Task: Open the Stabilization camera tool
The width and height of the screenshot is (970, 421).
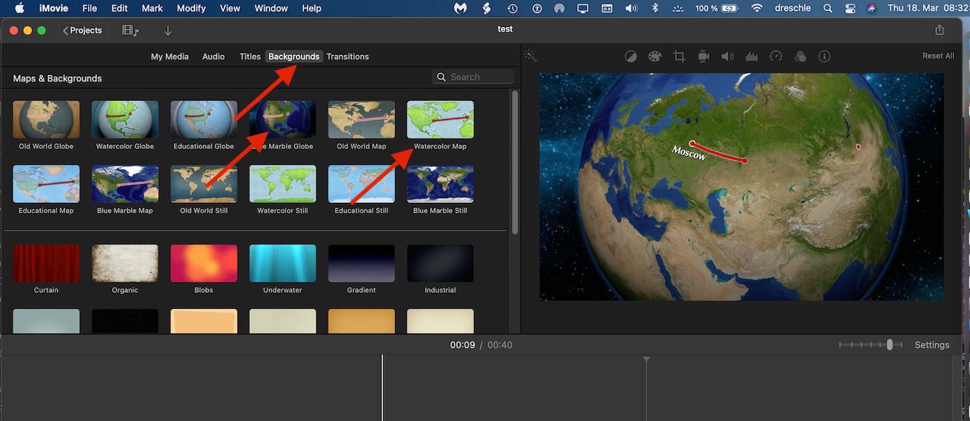Action: coord(703,57)
